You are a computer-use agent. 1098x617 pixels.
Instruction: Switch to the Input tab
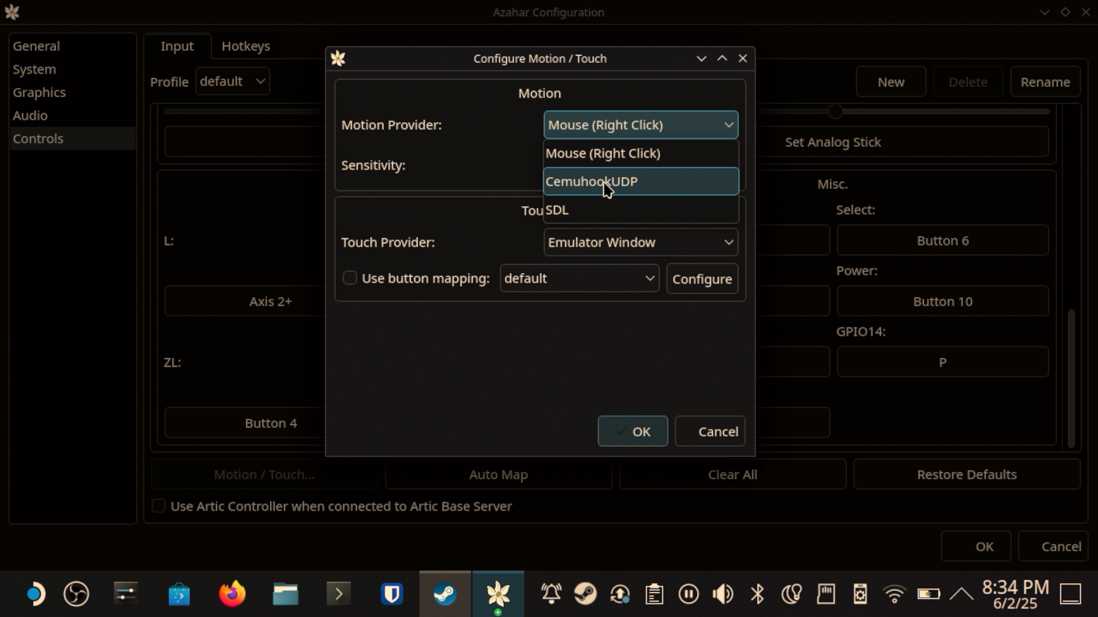coord(177,46)
